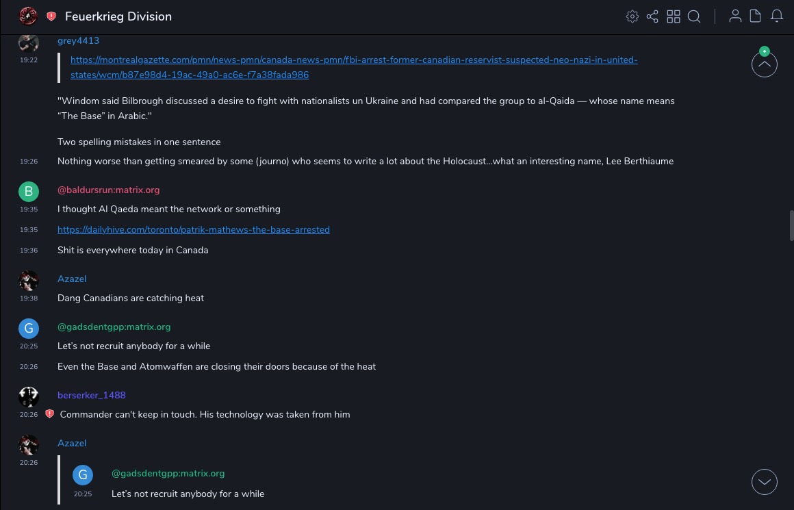Click the notifications bell icon
The image size is (794, 510).
pos(777,16)
